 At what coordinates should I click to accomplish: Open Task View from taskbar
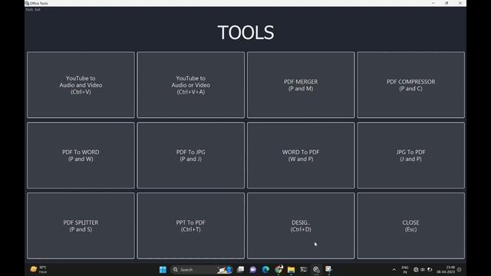pyautogui.click(x=240, y=269)
